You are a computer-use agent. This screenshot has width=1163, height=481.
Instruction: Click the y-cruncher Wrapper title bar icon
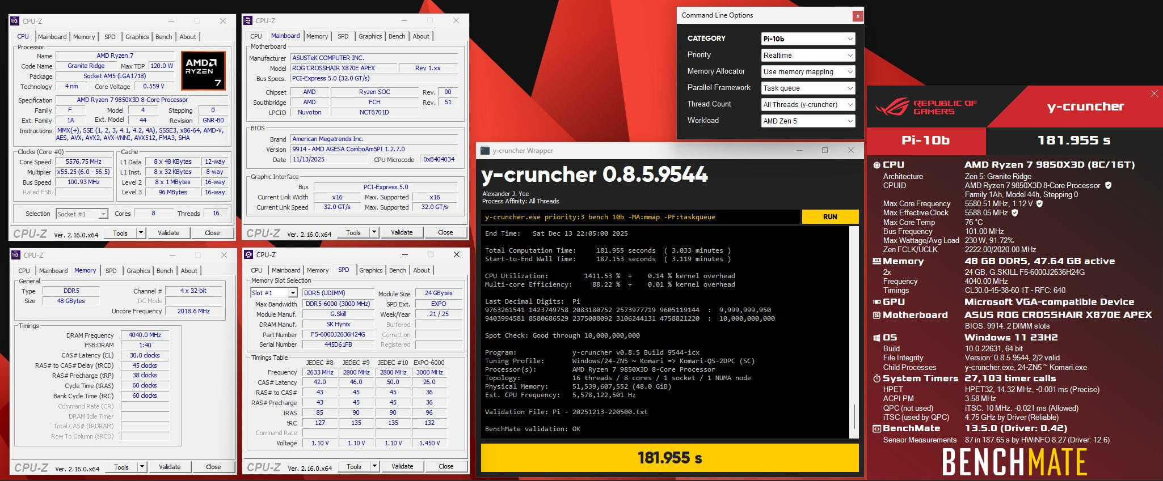click(485, 150)
